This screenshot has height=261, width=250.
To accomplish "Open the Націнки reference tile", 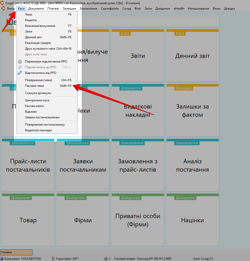I will tap(192, 220).
